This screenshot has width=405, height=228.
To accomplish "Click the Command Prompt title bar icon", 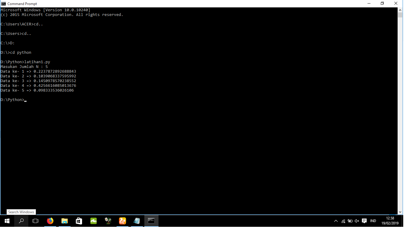I will [3, 4].
